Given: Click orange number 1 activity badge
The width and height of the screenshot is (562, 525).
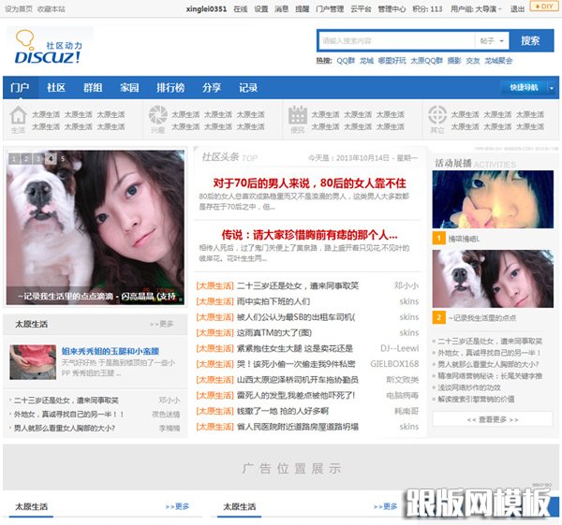Looking at the screenshot, I should click(438, 238).
